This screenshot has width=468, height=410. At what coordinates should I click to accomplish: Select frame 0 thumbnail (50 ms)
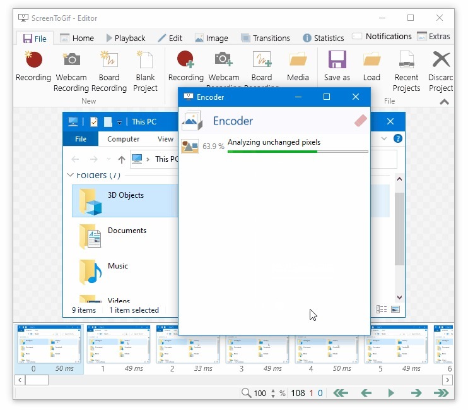[49, 349]
